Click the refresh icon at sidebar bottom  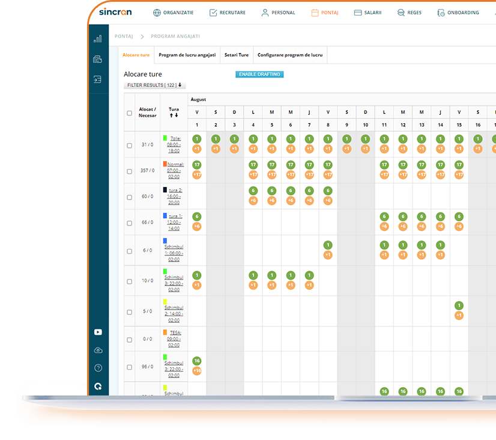(x=98, y=386)
